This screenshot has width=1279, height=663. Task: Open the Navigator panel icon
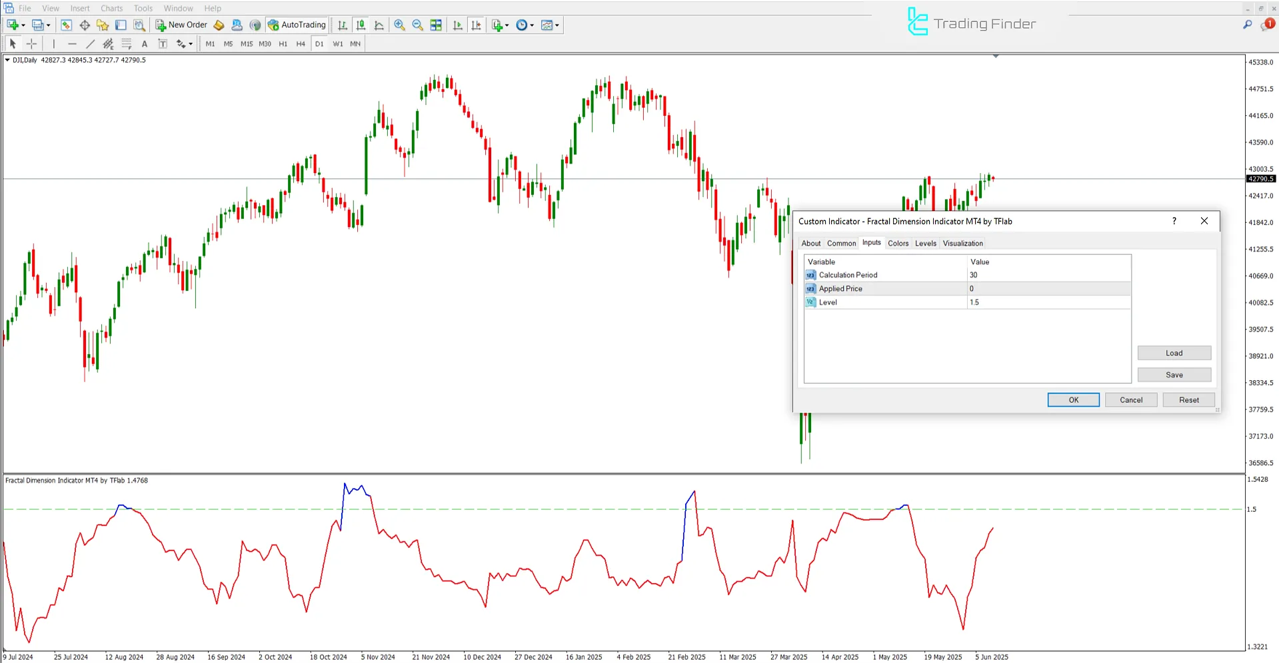coord(103,25)
